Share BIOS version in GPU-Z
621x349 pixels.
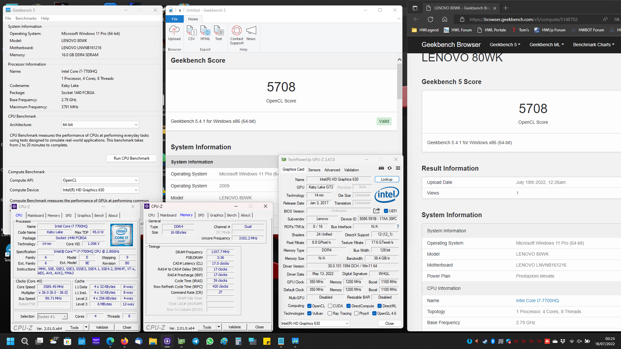[x=376, y=211]
